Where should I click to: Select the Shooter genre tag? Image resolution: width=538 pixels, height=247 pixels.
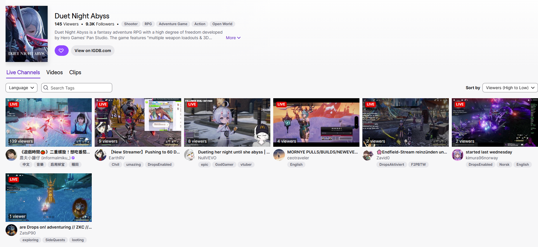click(131, 24)
